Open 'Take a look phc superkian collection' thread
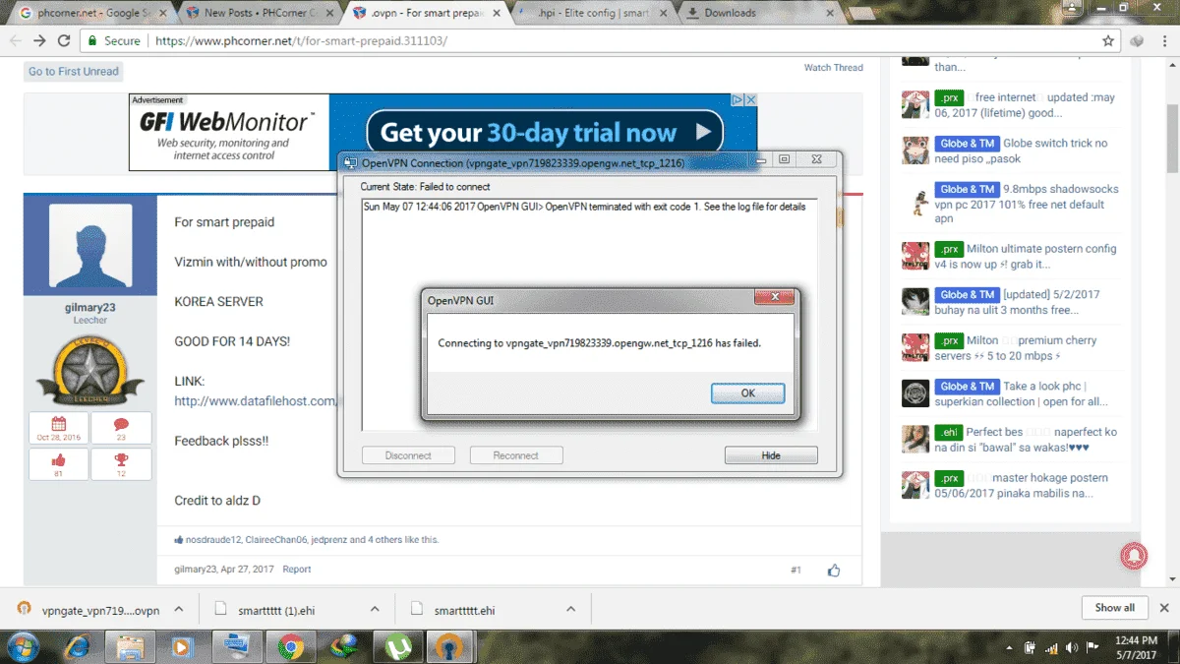The width and height of the screenshot is (1180, 664). [1021, 393]
